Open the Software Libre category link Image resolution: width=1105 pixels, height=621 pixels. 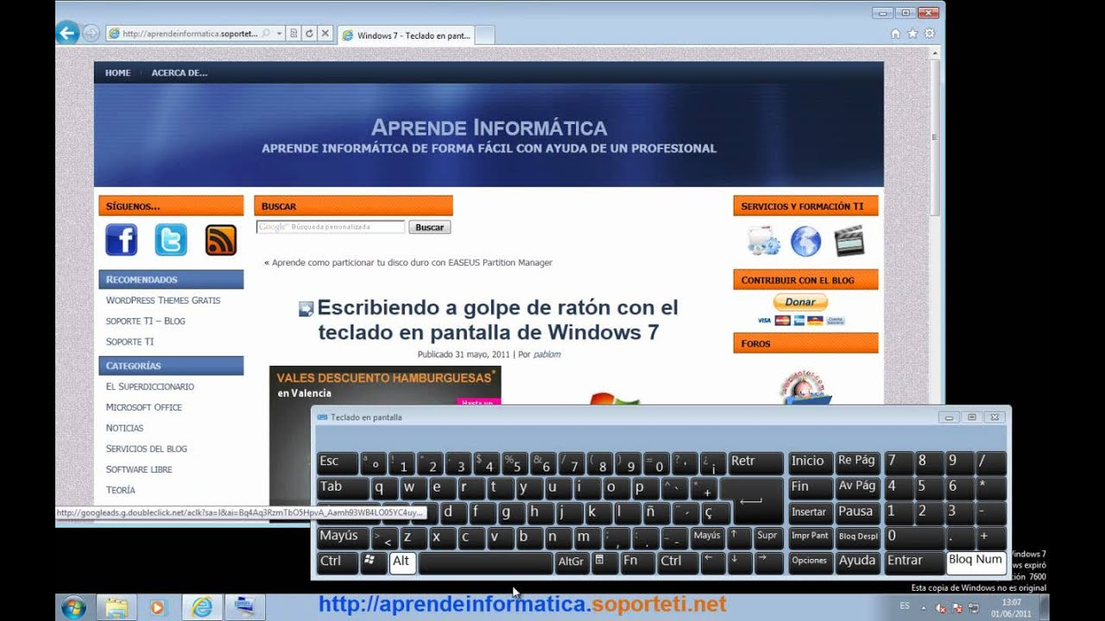point(139,469)
